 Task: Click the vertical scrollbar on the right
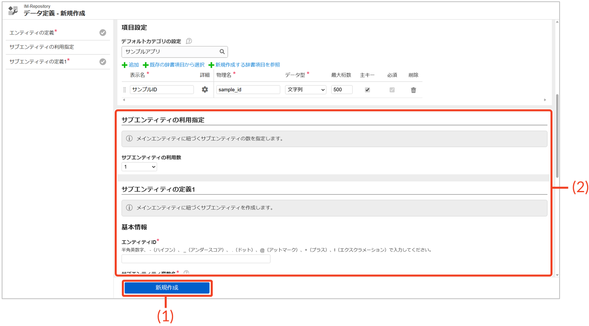click(x=557, y=135)
